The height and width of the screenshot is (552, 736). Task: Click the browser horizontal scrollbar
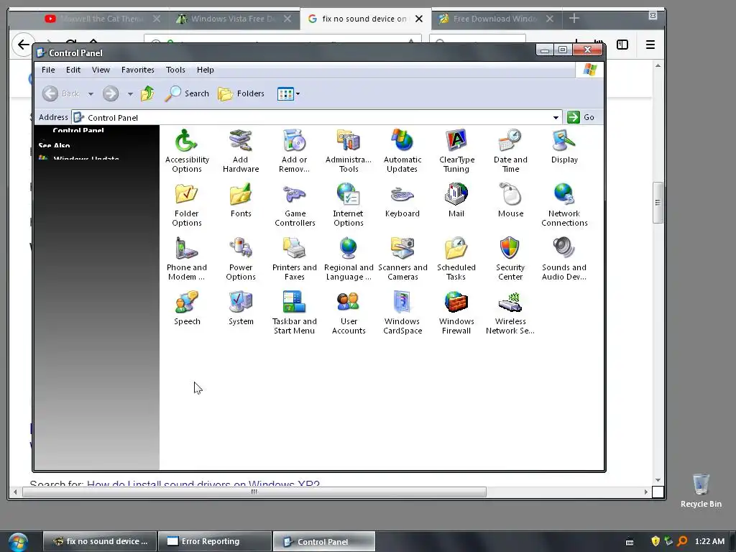click(x=254, y=492)
